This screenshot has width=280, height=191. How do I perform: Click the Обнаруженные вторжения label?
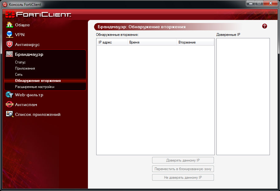pos(117,35)
